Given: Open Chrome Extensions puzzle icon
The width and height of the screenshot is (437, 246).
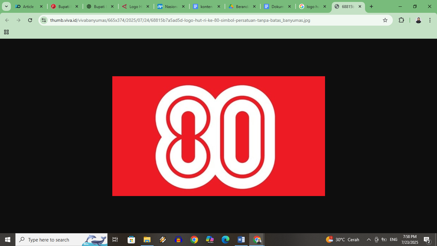Looking at the screenshot, I should tap(401, 20).
